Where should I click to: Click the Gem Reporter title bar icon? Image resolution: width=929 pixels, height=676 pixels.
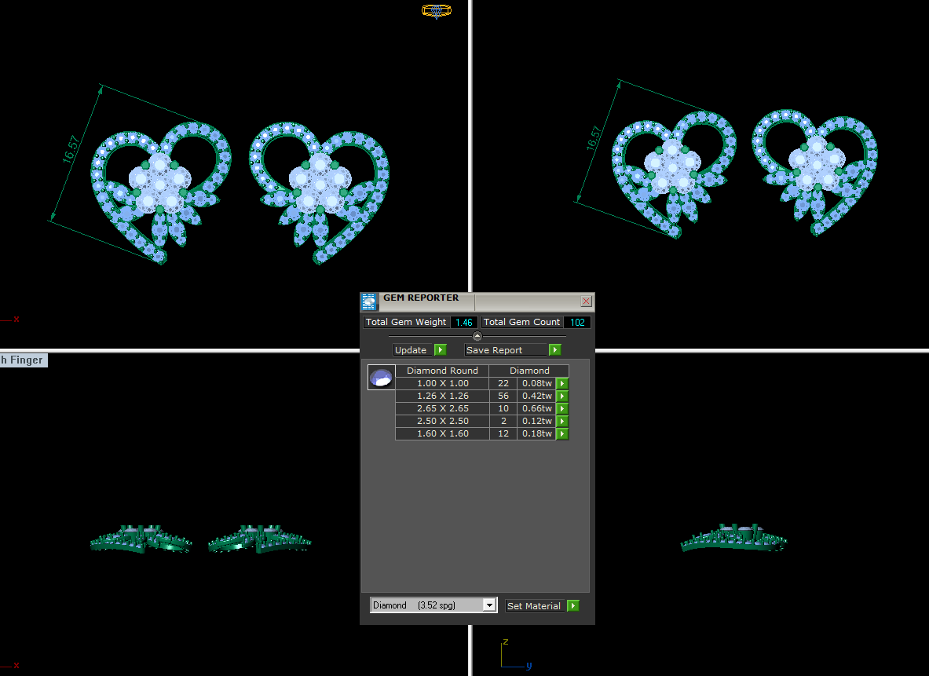point(369,301)
